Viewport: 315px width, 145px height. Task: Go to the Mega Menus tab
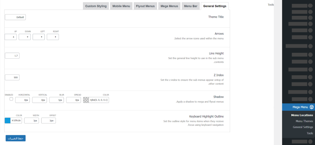pyautogui.click(x=169, y=6)
